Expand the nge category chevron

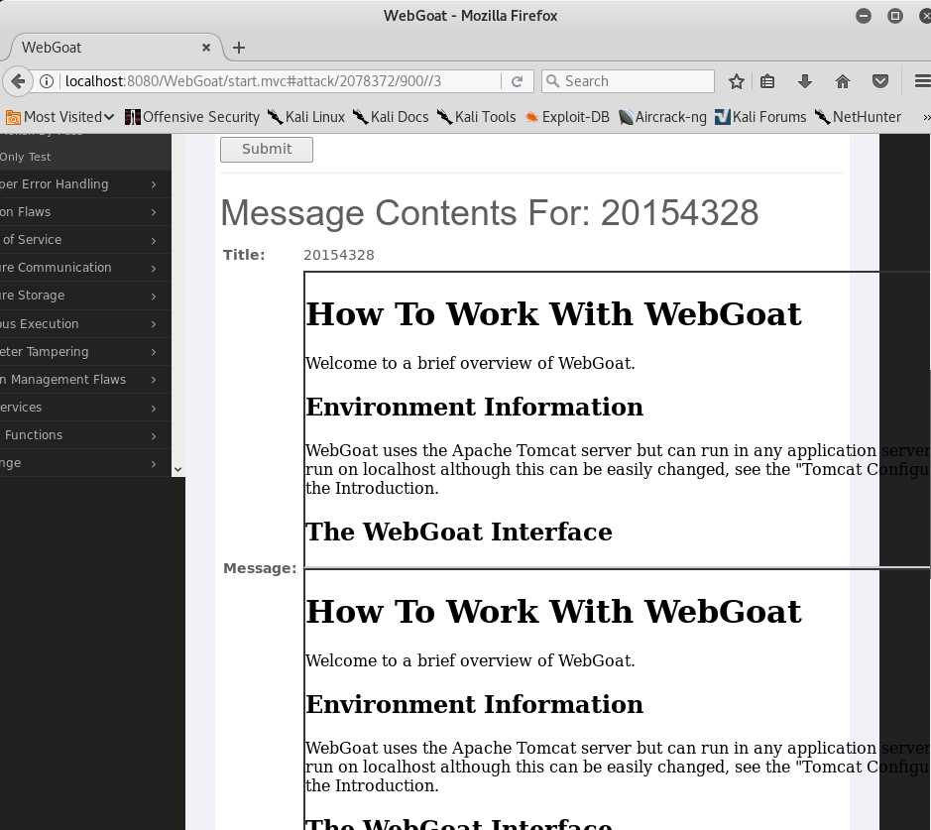154,464
